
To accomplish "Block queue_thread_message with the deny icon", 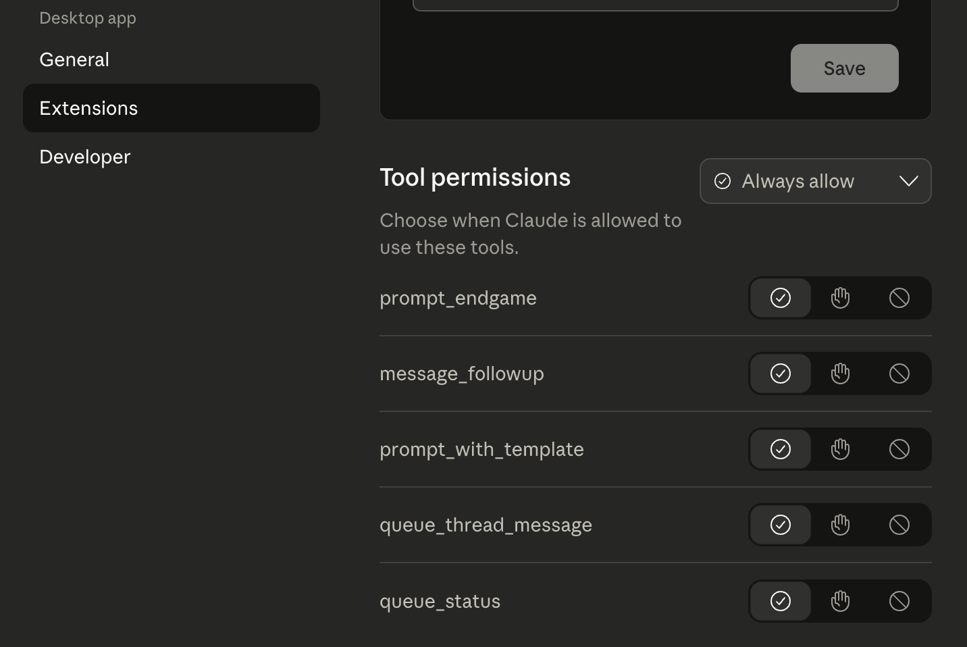I will pyautogui.click(x=899, y=525).
